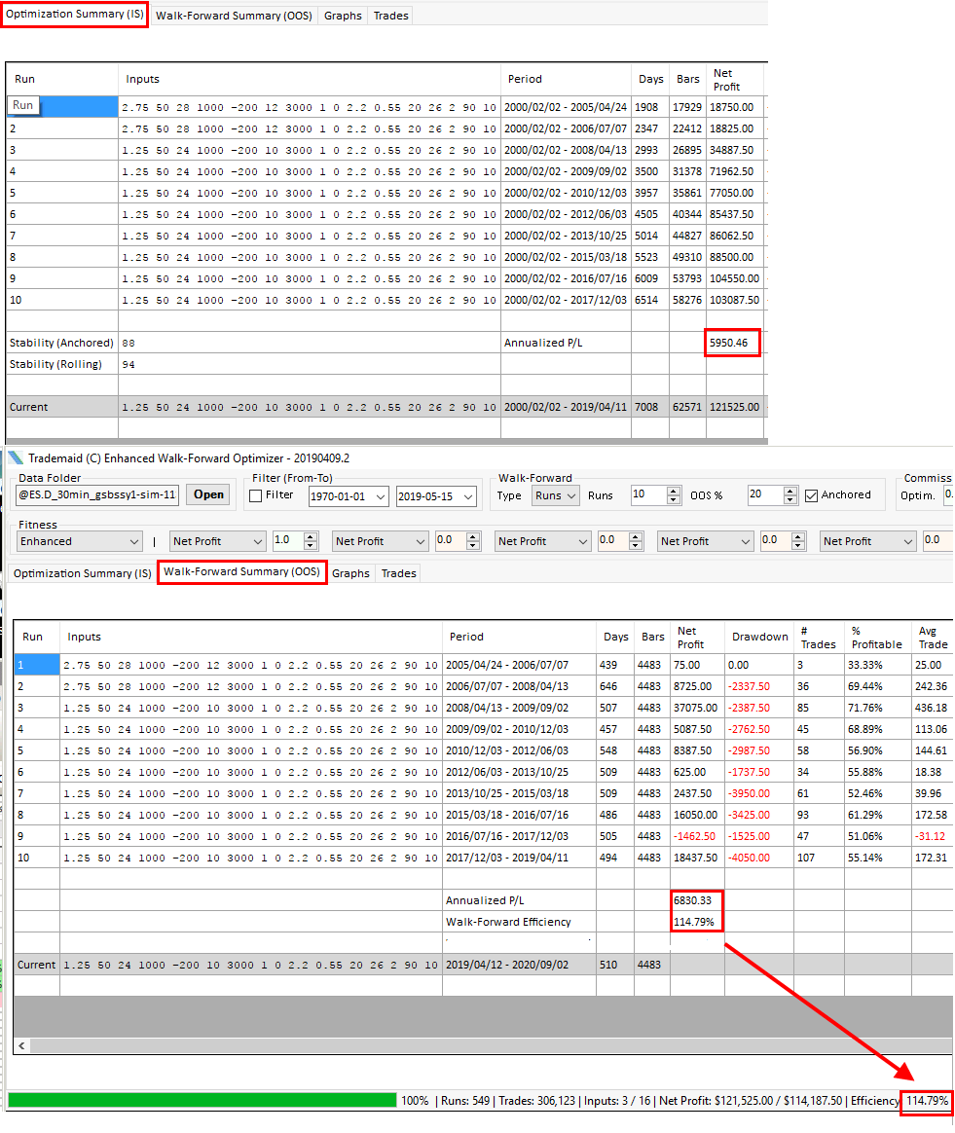Click the green progress bar at bottom
Image resolution: width=955 pixels, height=1133 pixels.
202,1100
